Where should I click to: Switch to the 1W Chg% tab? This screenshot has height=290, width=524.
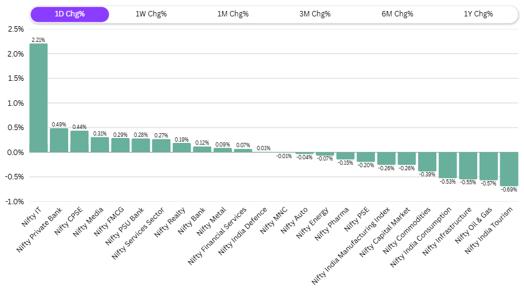coord(151,15)
